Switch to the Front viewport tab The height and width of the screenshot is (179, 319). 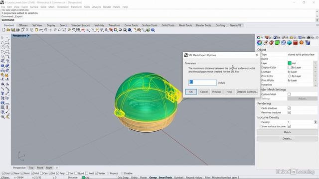40,168
